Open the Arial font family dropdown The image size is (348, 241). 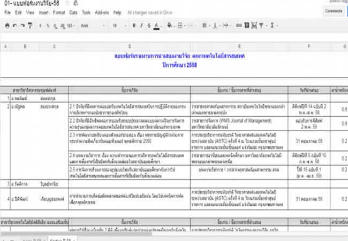[x=93, y=26]
